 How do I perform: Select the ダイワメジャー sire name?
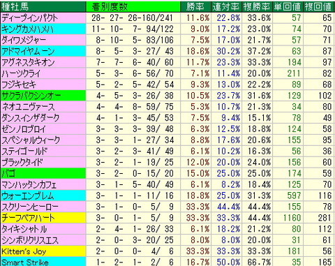[24, 40]
